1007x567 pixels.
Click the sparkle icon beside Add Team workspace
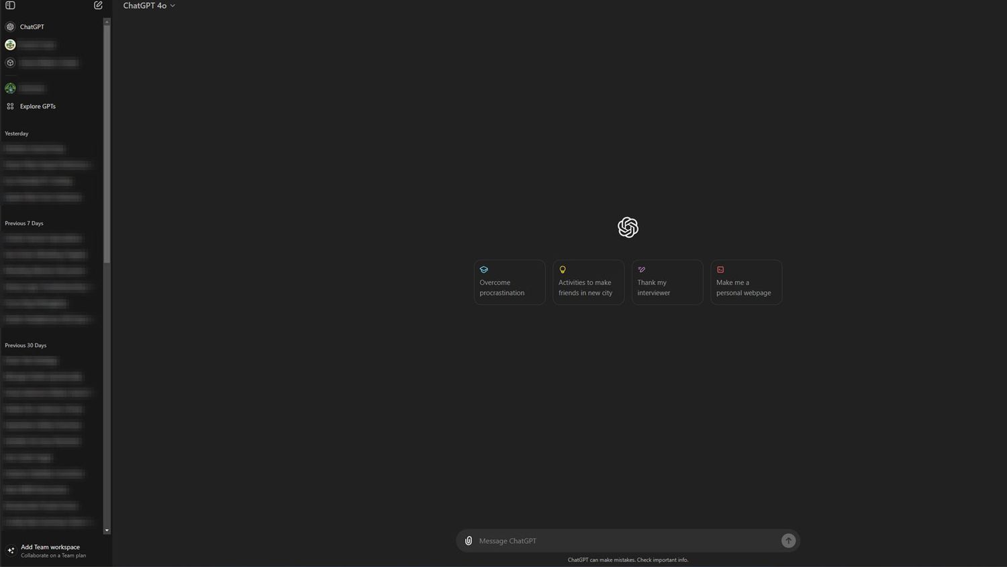point(11,550)
